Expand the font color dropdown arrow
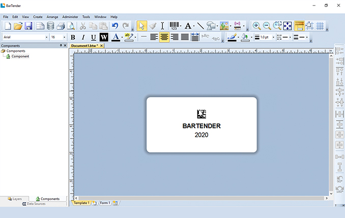Viewport: 345px width, 218px height. [122, 37]
